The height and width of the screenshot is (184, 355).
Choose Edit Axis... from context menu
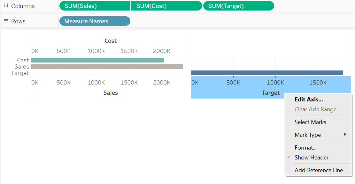pyautogui.click(x=309, y=99)
